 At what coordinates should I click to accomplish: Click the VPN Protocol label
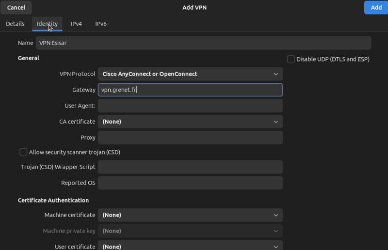coord(77,74)
